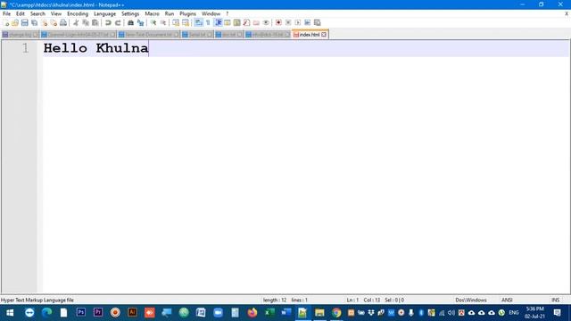Click the New file toolbar icon

(6, 23)
